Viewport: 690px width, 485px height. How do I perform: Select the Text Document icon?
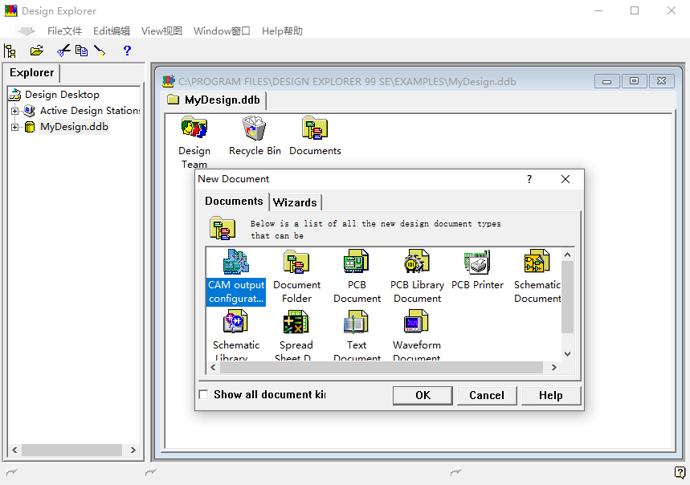coord(357,324)
